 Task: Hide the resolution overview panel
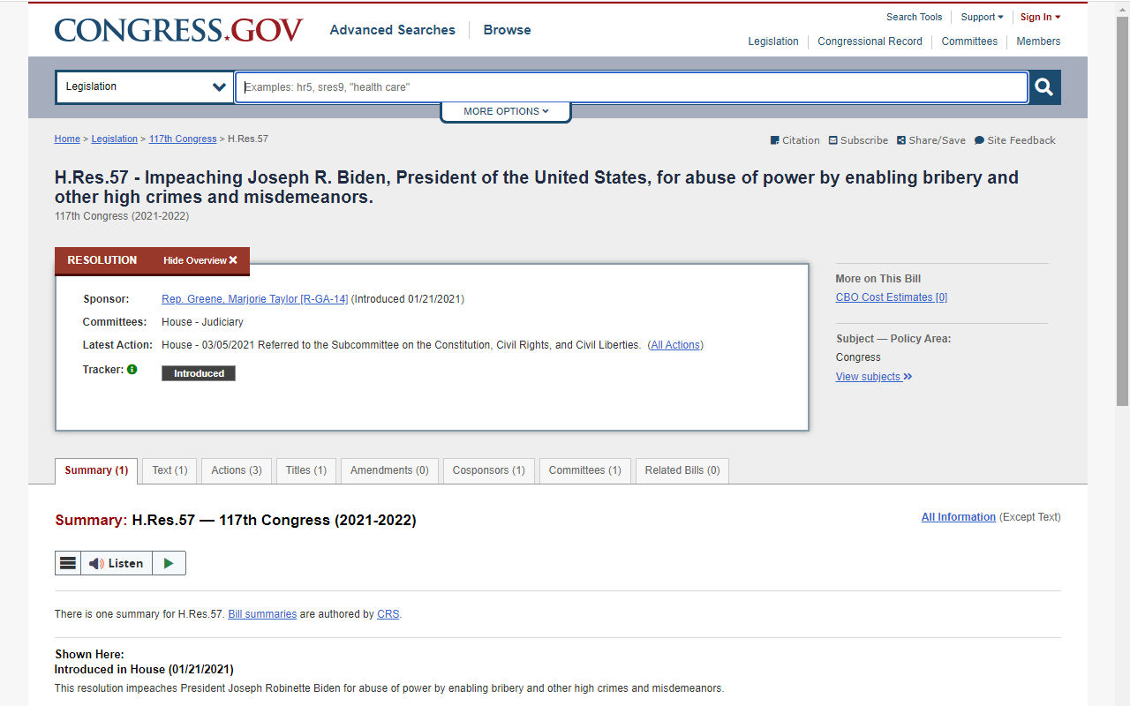pos(200,260)
